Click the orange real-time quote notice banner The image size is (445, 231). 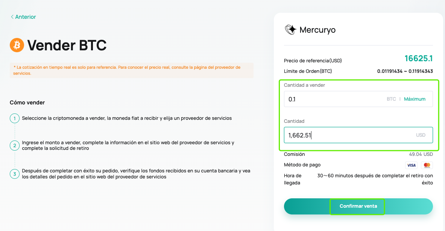131,70
